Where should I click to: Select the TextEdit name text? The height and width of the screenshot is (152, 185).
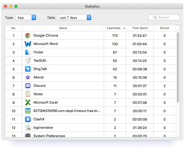pyautogui.click(x=40, y=61)
